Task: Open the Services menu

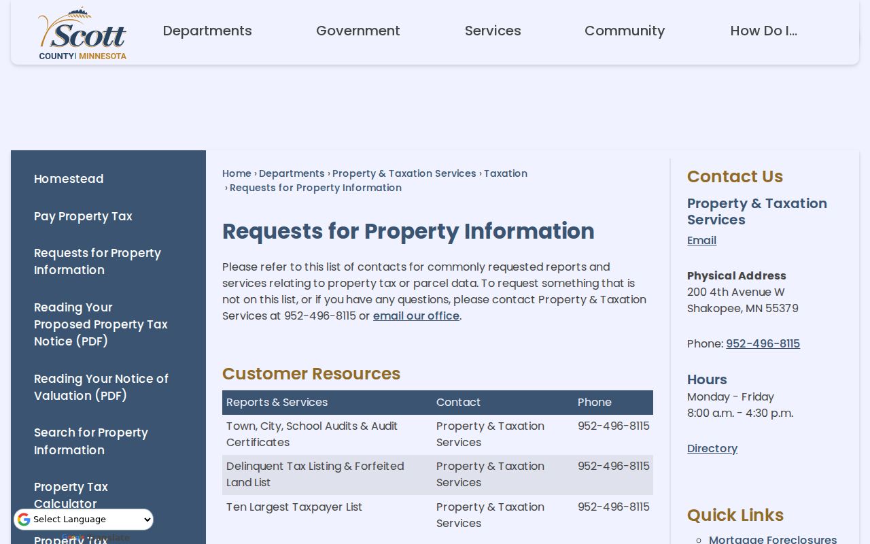Action: click(x=493, y=31)
